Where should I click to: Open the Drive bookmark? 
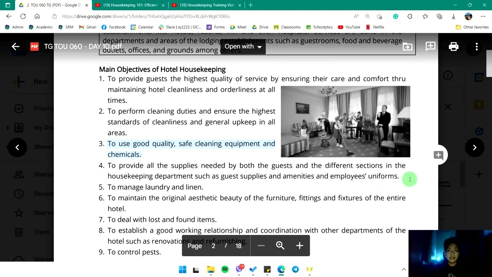point(260,27)
